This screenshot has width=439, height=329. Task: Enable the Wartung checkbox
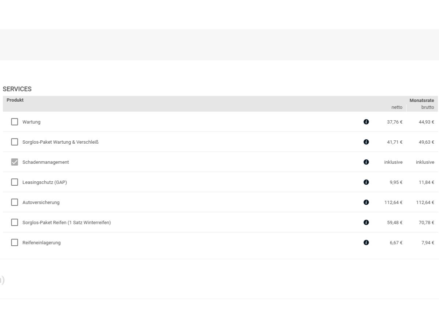[x=15, y=122]
